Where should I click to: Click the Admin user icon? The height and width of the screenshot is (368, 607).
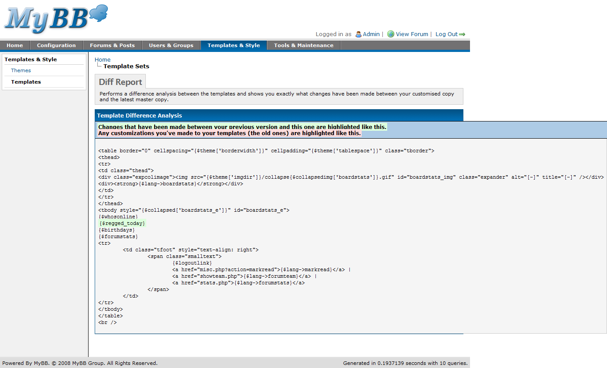coord(359,34)
